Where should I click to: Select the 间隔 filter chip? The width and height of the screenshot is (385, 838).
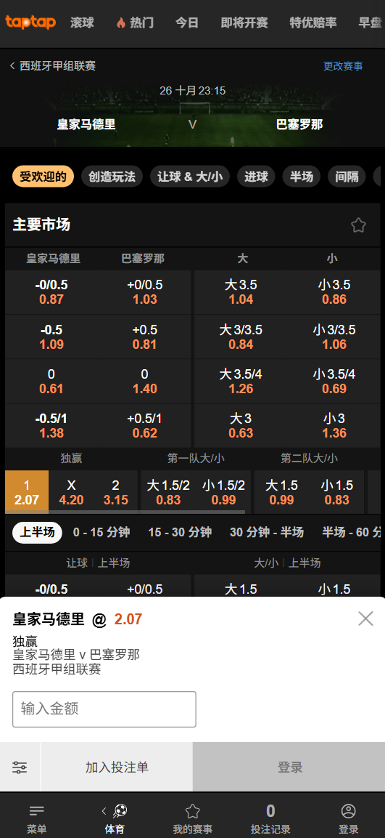[347, 177]
